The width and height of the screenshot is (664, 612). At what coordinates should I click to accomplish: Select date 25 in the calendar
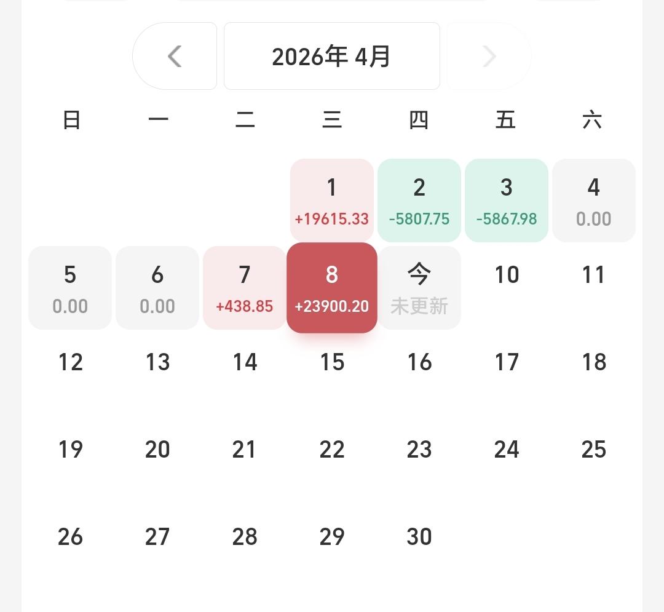point(593,450)
